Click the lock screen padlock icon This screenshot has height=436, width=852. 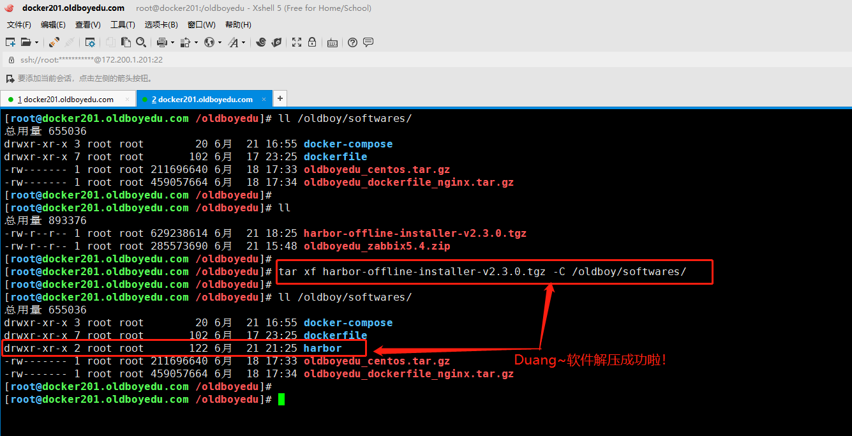pyautogui.click(x=312, y=42)
